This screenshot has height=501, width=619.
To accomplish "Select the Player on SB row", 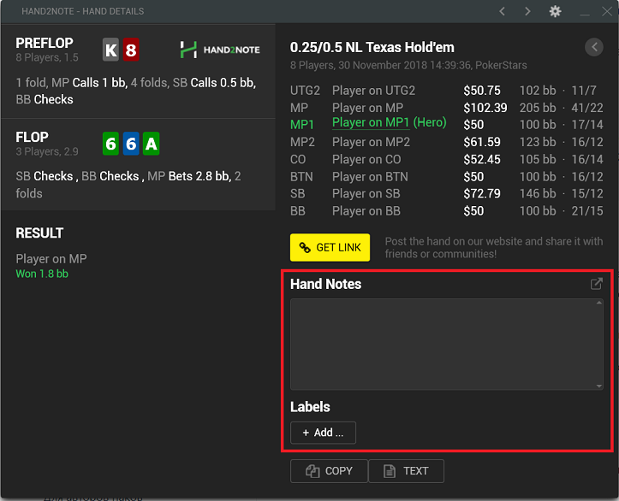I will (447, 193).
